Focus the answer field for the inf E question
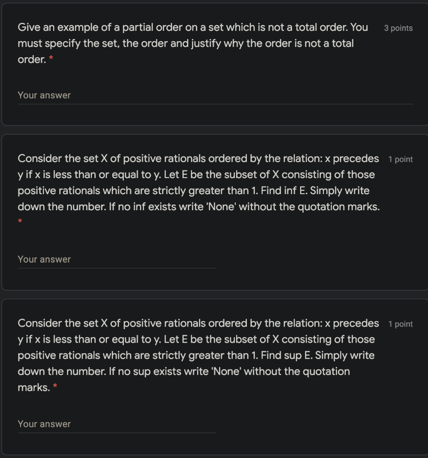 (117, 260)
